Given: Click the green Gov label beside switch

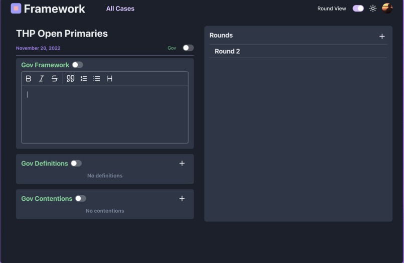Looking at the screenshot, I should [172, 48].
